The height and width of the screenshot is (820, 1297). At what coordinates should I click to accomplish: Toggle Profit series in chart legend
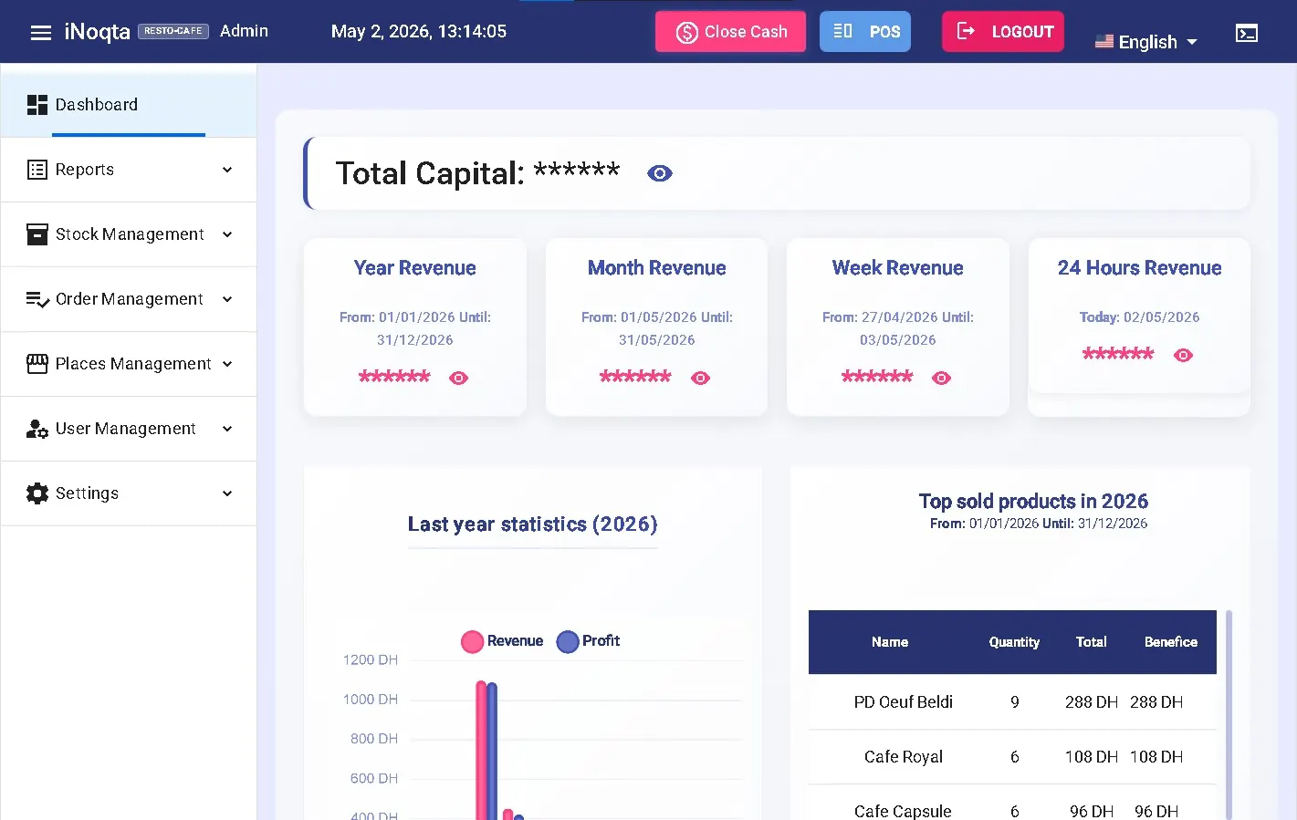(588, 641)
